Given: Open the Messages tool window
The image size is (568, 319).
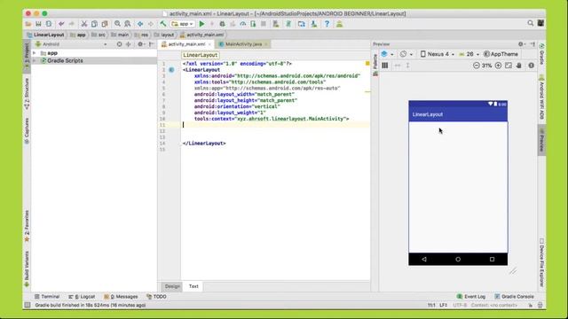Looking at the screenshot, I should pyautogui.click(x=121, y=296).
